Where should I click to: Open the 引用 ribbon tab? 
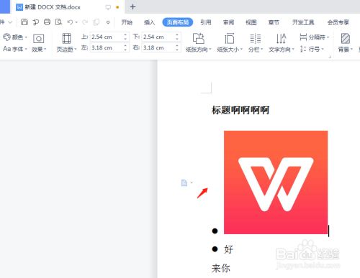(x=206, y=22)
